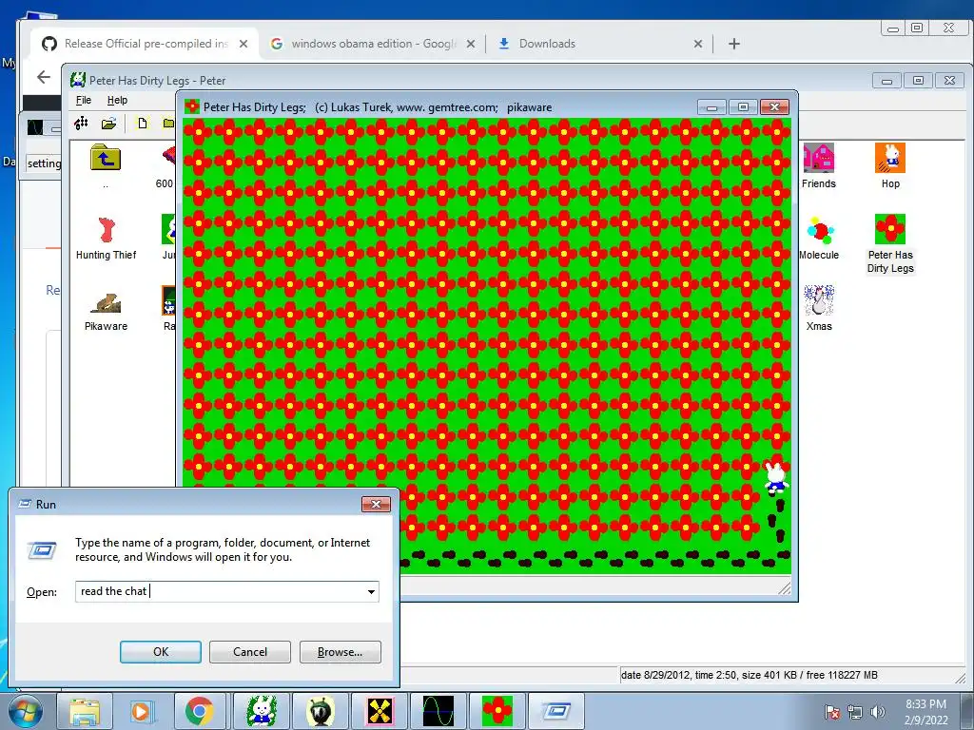
Task: Open the File menu in Peter
Action: (x=84, y=100)
